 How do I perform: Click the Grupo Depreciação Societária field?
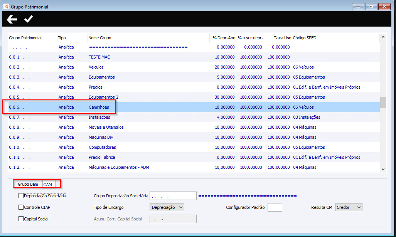point(173,196)
